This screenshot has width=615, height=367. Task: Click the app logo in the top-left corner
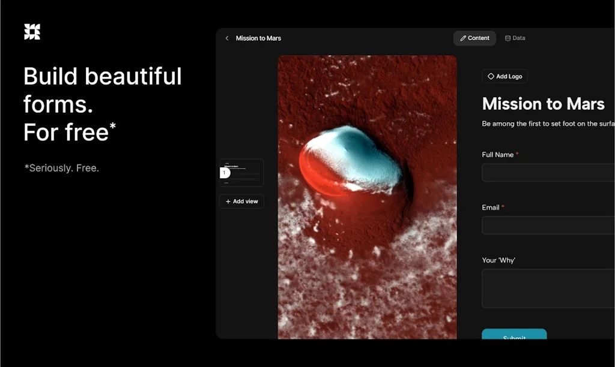pyautogui.click(x=32, y=31)
